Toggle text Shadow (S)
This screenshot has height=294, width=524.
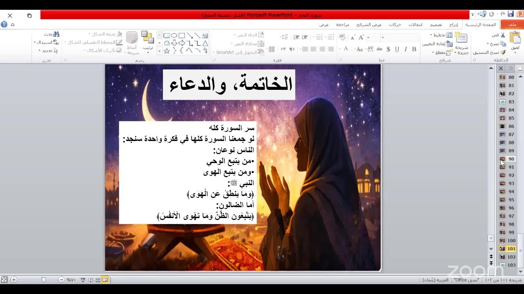[x=388, y=49]
